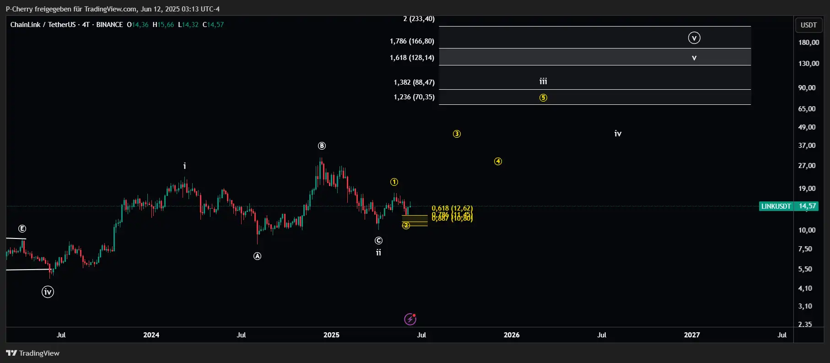Select the wave ii label below C
Image resolution: width=830 pixels, height=363 pixels.
tap(378, 252)
